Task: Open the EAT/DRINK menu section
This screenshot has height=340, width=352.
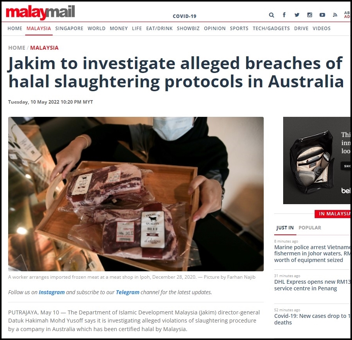Action: click(x=159, y=28)
